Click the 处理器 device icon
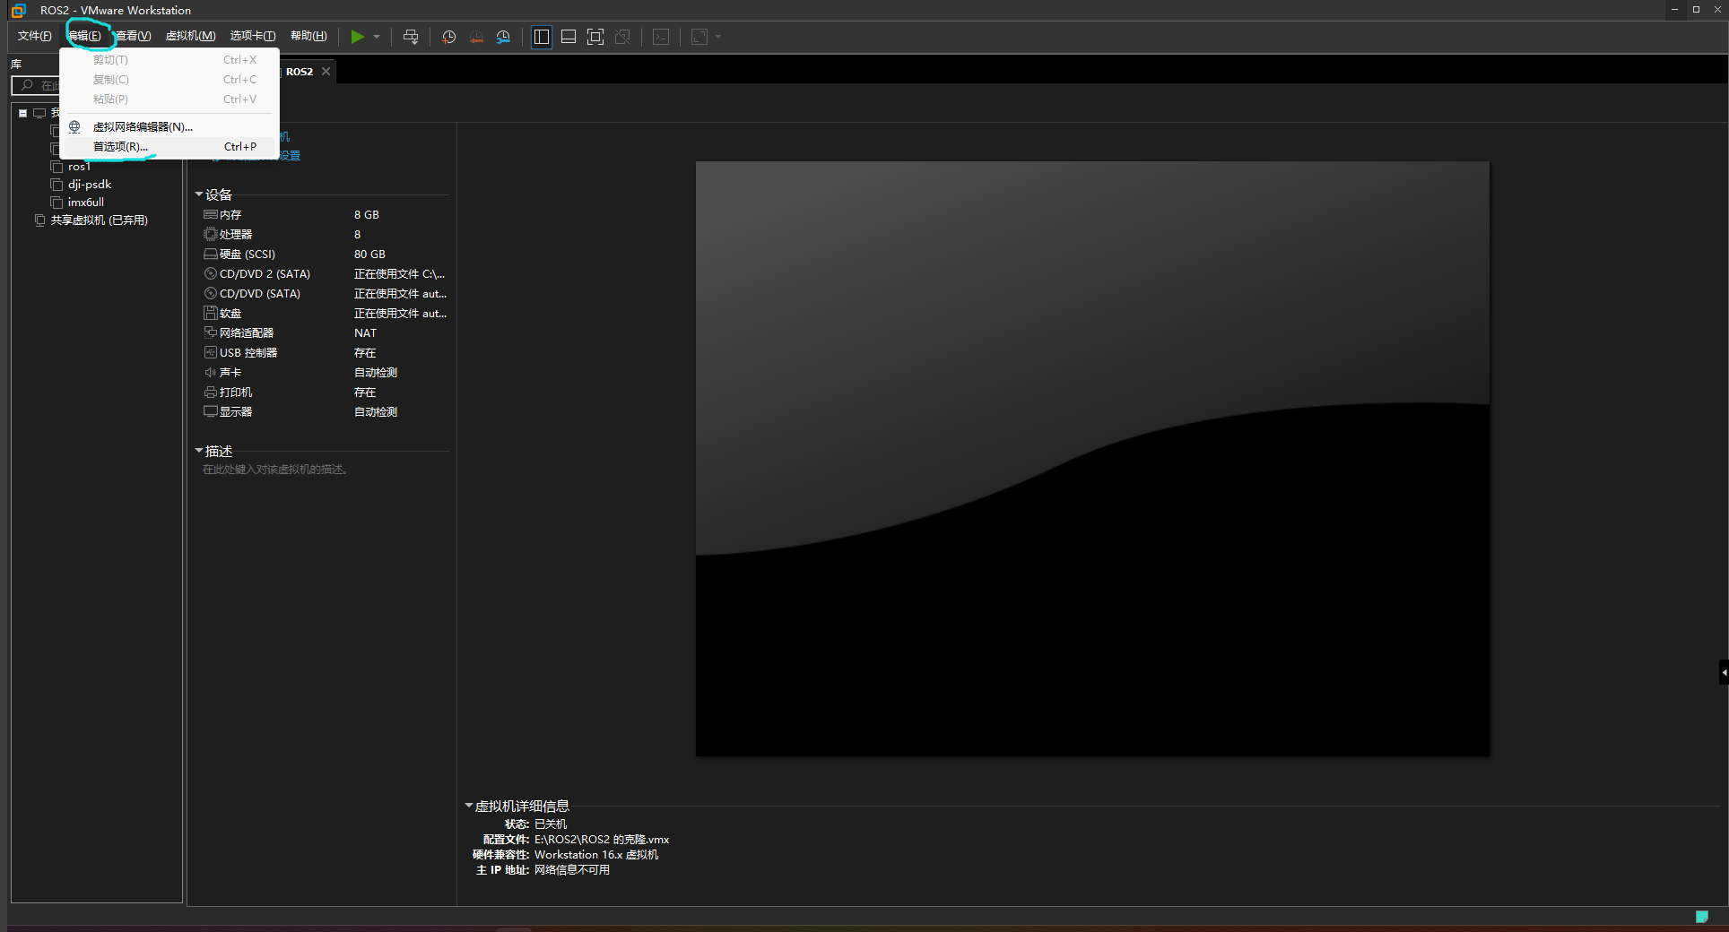The image size is (1729, 932). 210,235
